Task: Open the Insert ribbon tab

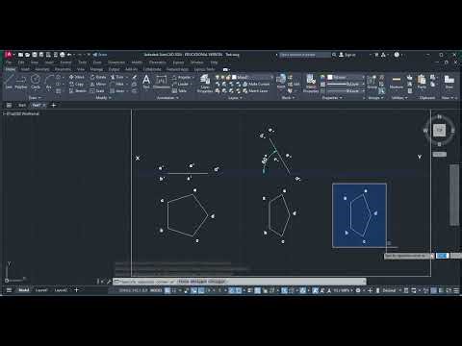Action: [x=25, y=69]
